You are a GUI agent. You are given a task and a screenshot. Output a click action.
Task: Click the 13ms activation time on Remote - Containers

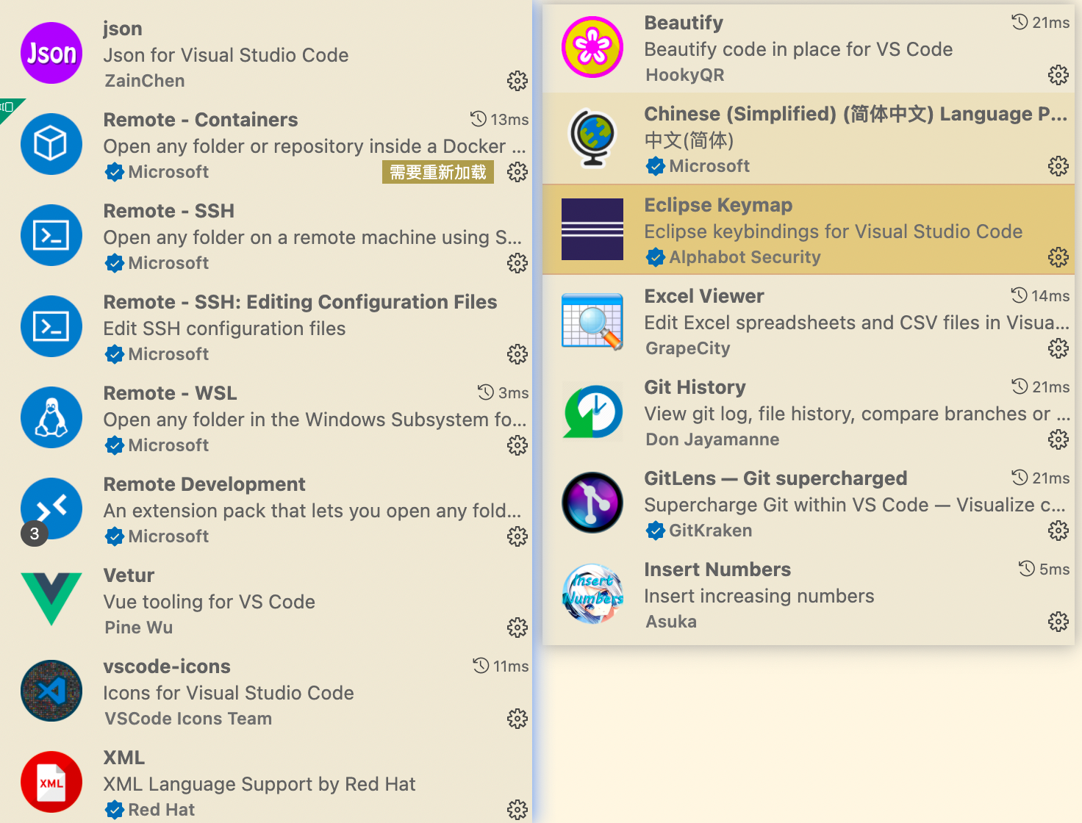[500, 119]
